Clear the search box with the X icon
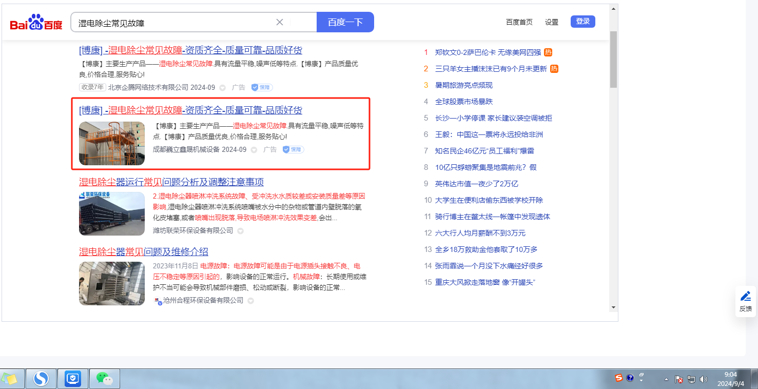The width and height of the screenshot is (758, 389). coord(280,22)
